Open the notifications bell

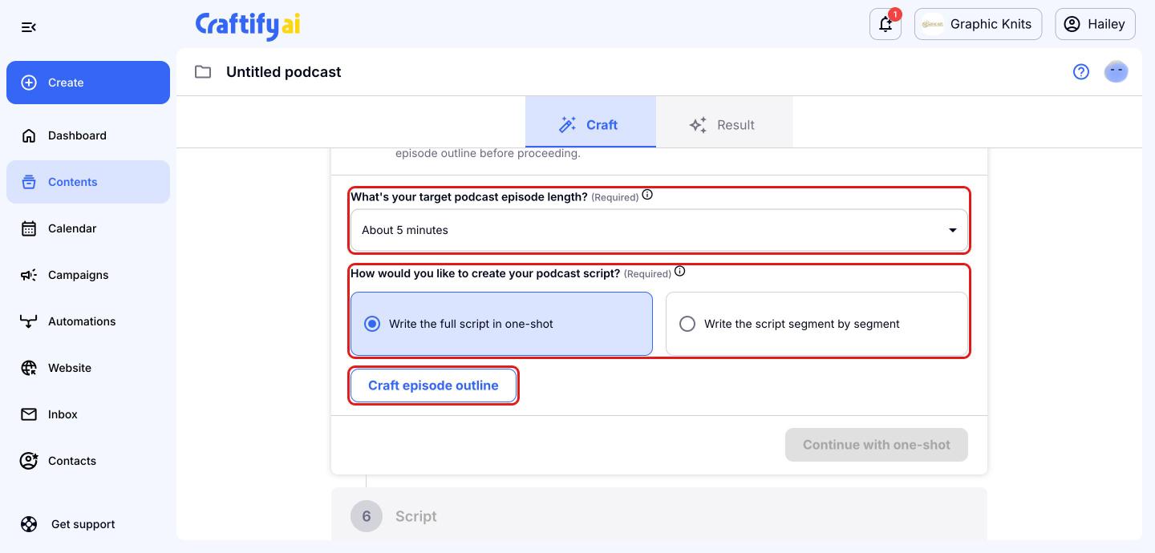click(x=885, y=24)
